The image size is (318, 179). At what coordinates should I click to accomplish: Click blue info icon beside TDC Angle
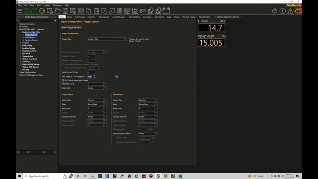(117, 77)
